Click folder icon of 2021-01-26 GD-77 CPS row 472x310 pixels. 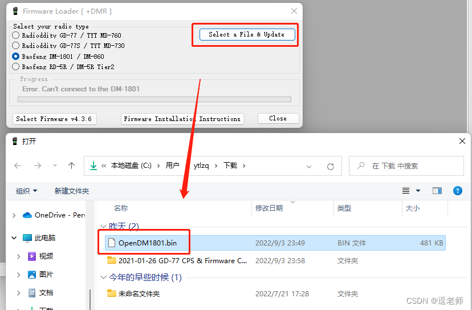112,260
